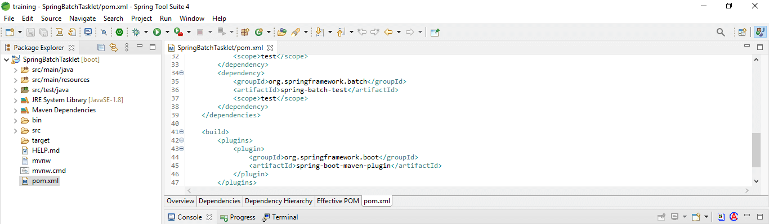Click the magnifier Quick Access search icon
The width and height of the screenshot is (769, 224).
(x=721, y=33)
